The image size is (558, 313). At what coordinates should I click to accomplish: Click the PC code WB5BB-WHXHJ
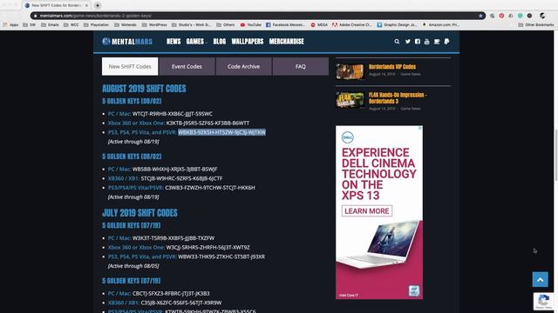(x=174, y=170)
